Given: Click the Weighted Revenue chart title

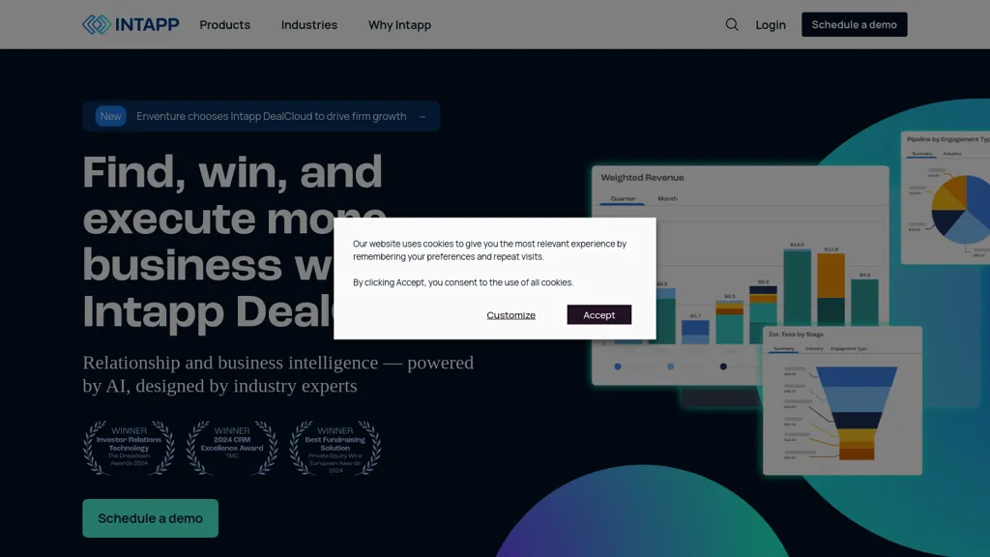Looking at the screenshot, I should click(642, 178).
